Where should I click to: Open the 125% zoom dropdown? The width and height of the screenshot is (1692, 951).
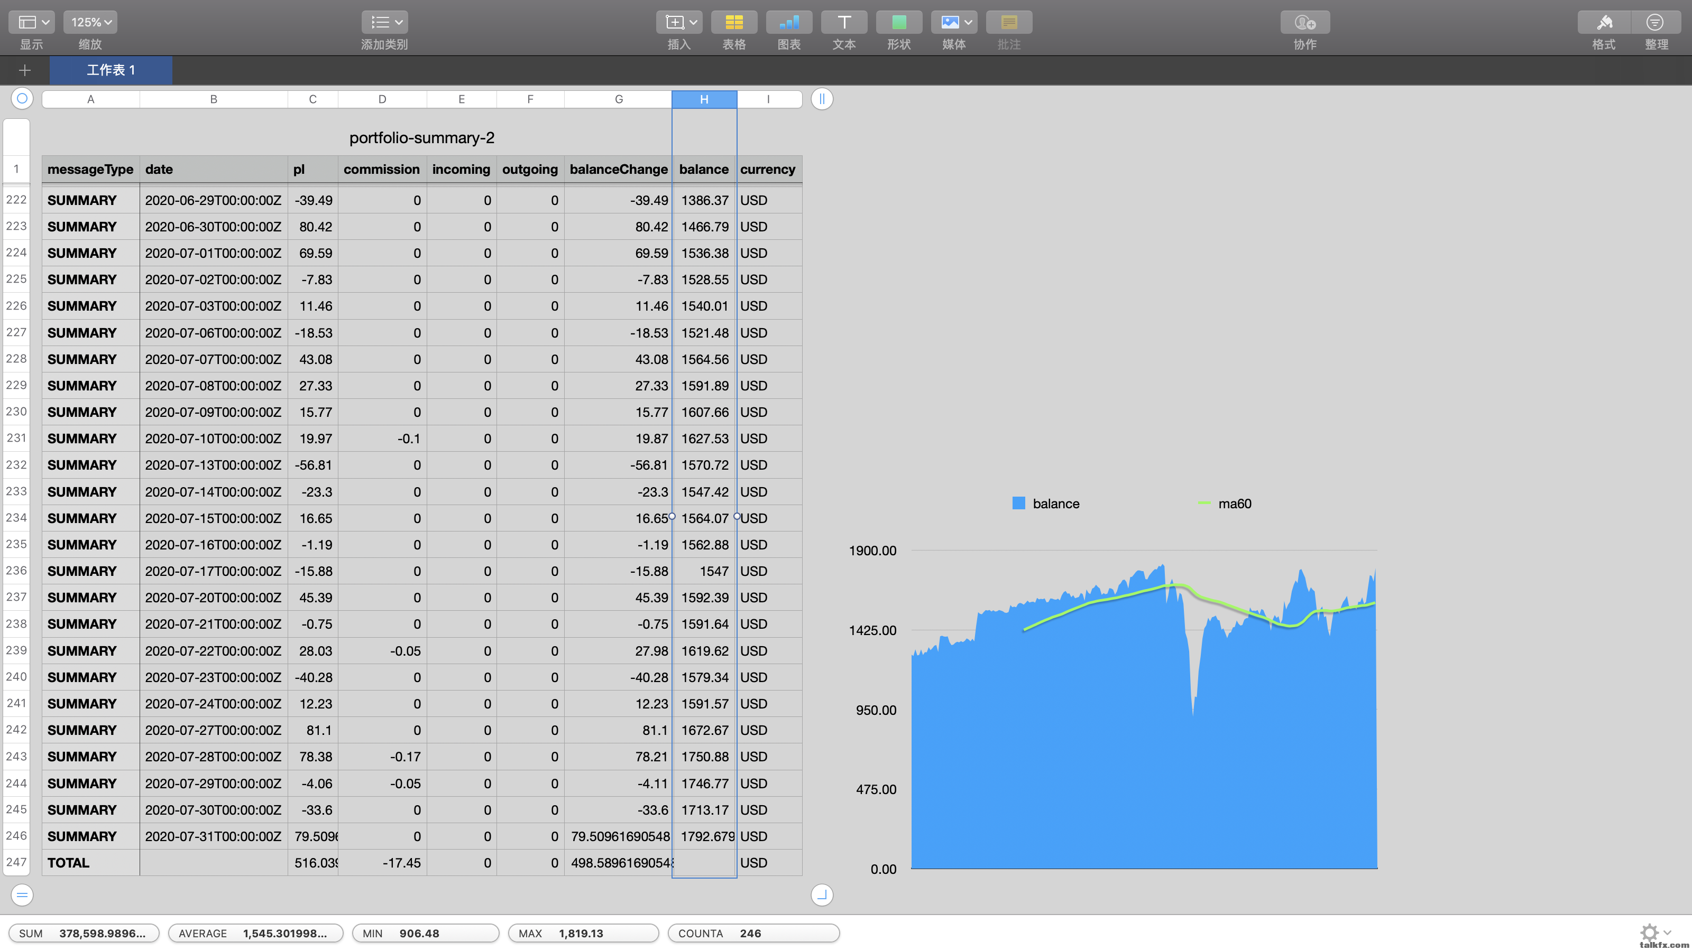tap(90, 22)
